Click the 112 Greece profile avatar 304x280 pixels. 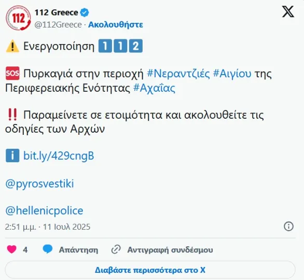[18, 18]
